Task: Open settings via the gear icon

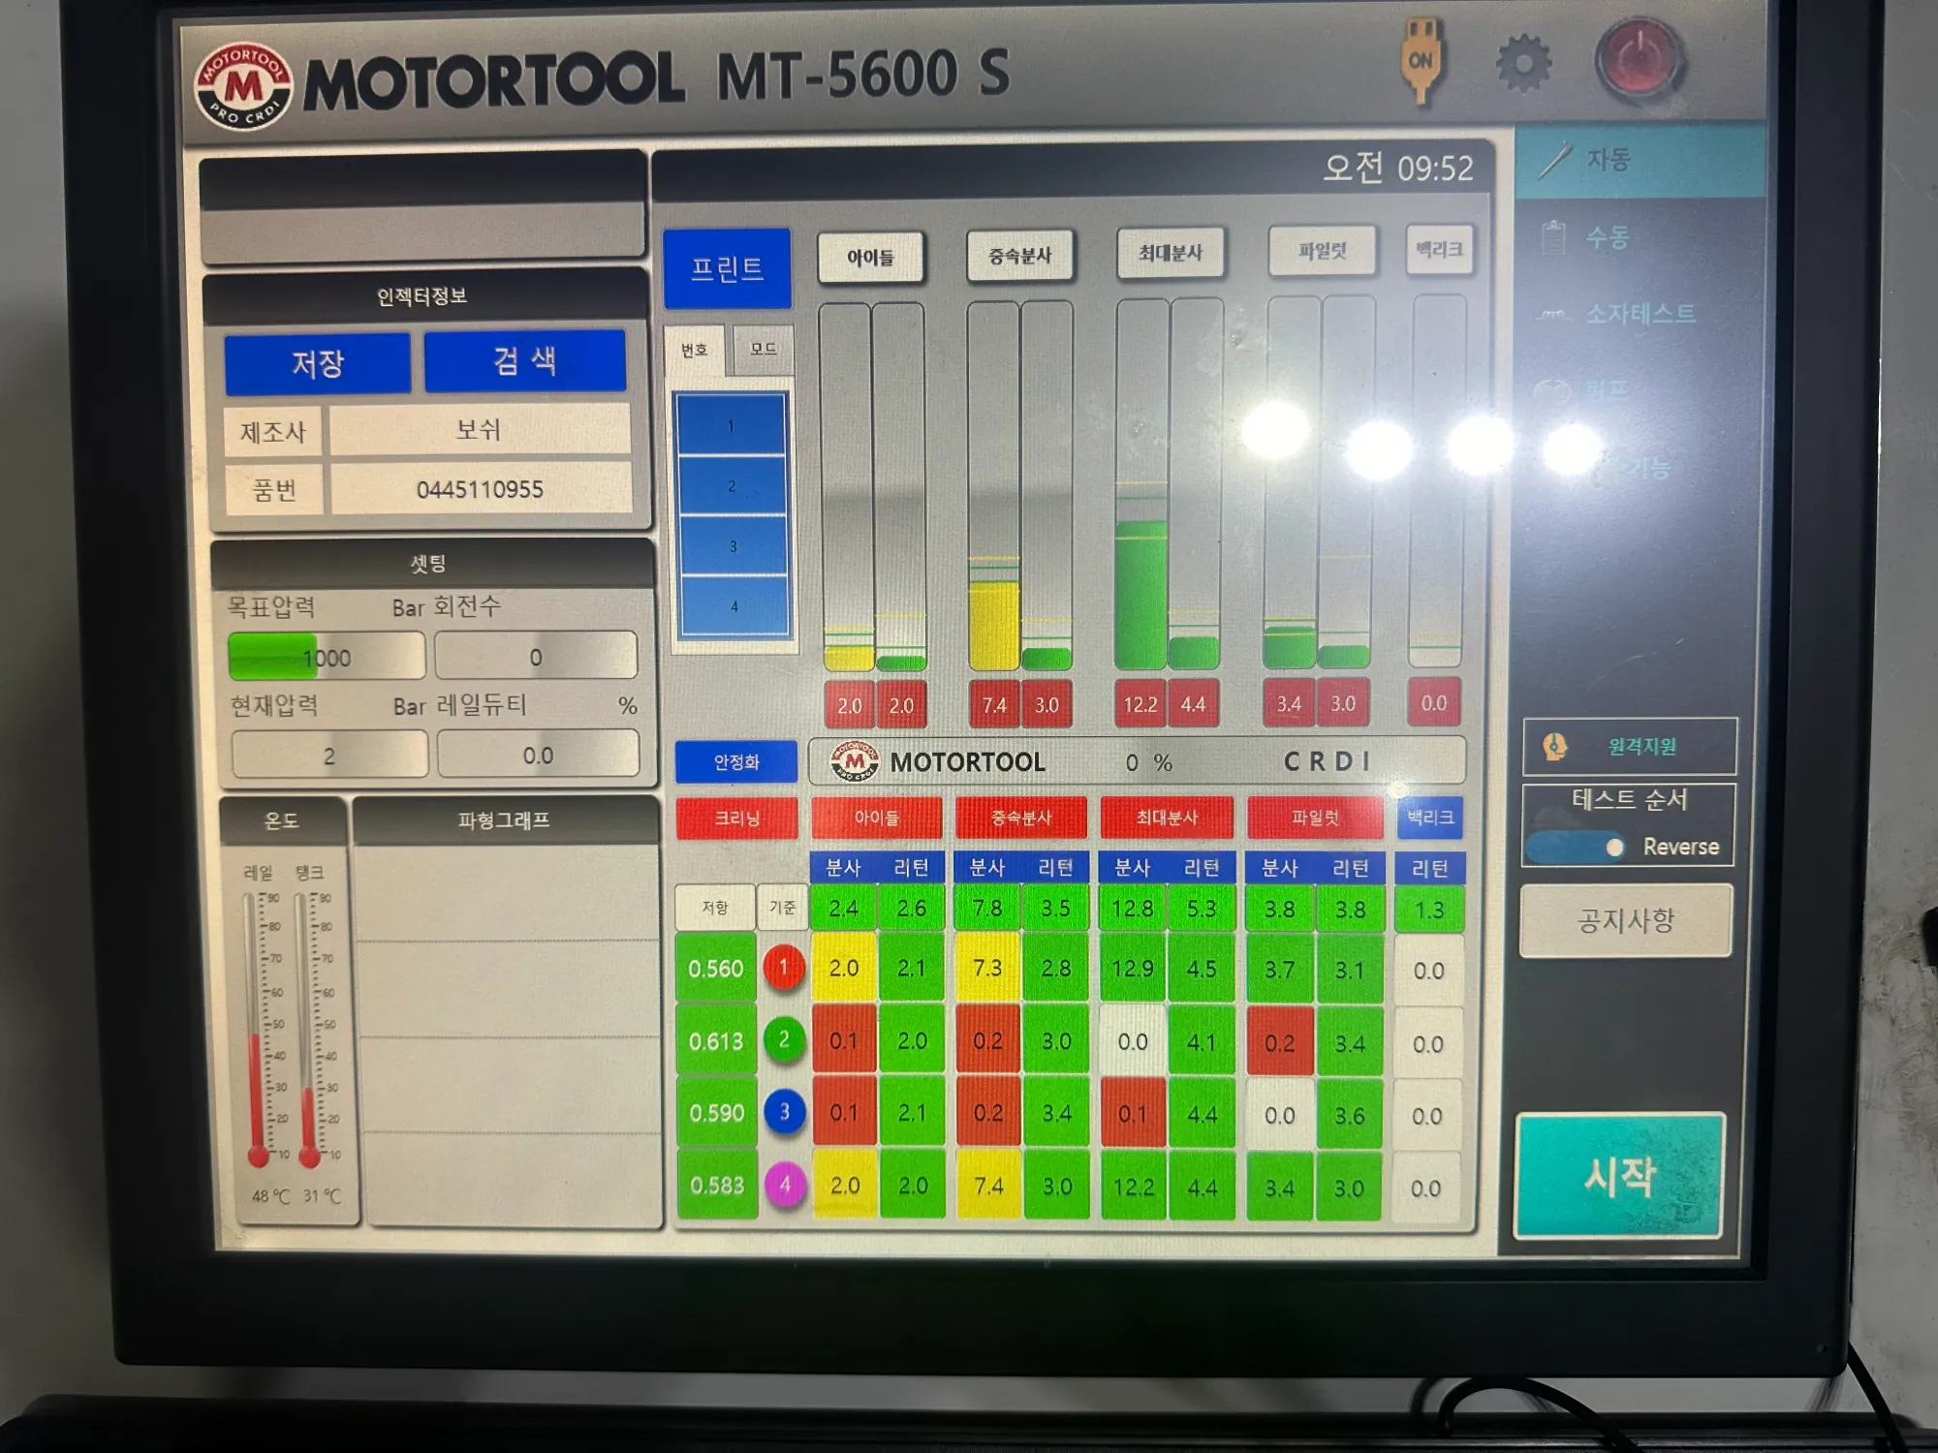Action: click(x=1523, y=64)
